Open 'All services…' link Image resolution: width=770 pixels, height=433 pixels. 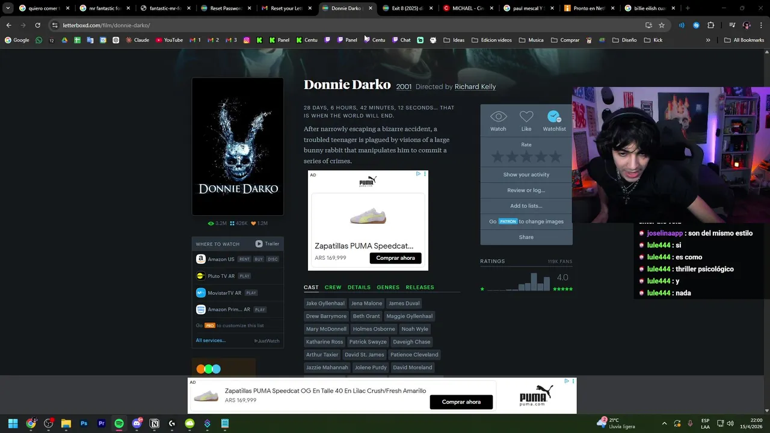click(x=211, y=340)
